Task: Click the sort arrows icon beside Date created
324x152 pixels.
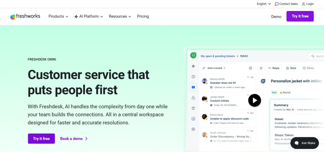Action: 204,68
